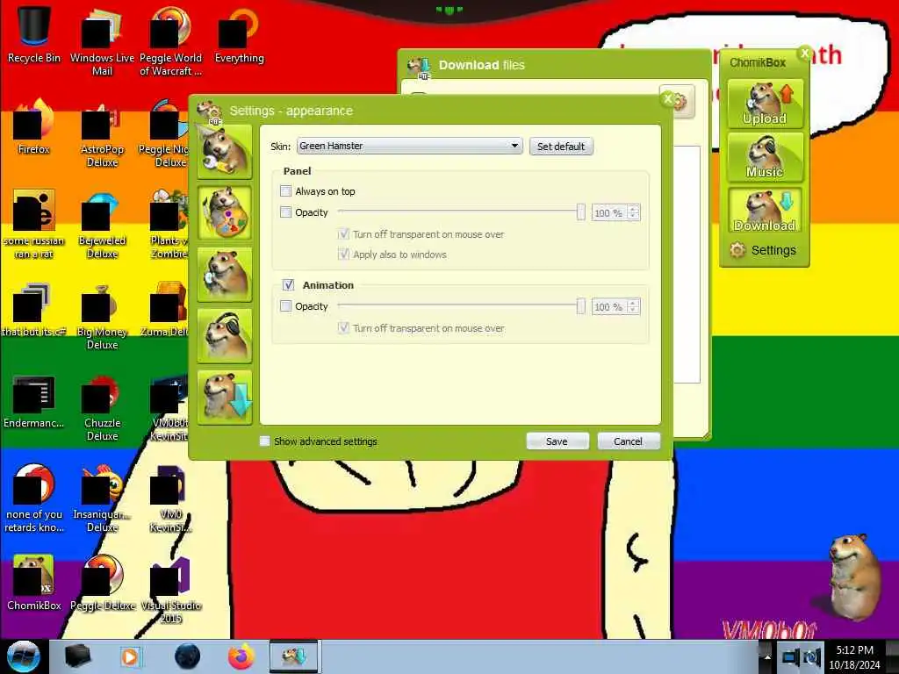The height and width of the screenshot is (674, 899).
Task: Toggle Apply also to windows checkbox
Action: click(343, 254)
